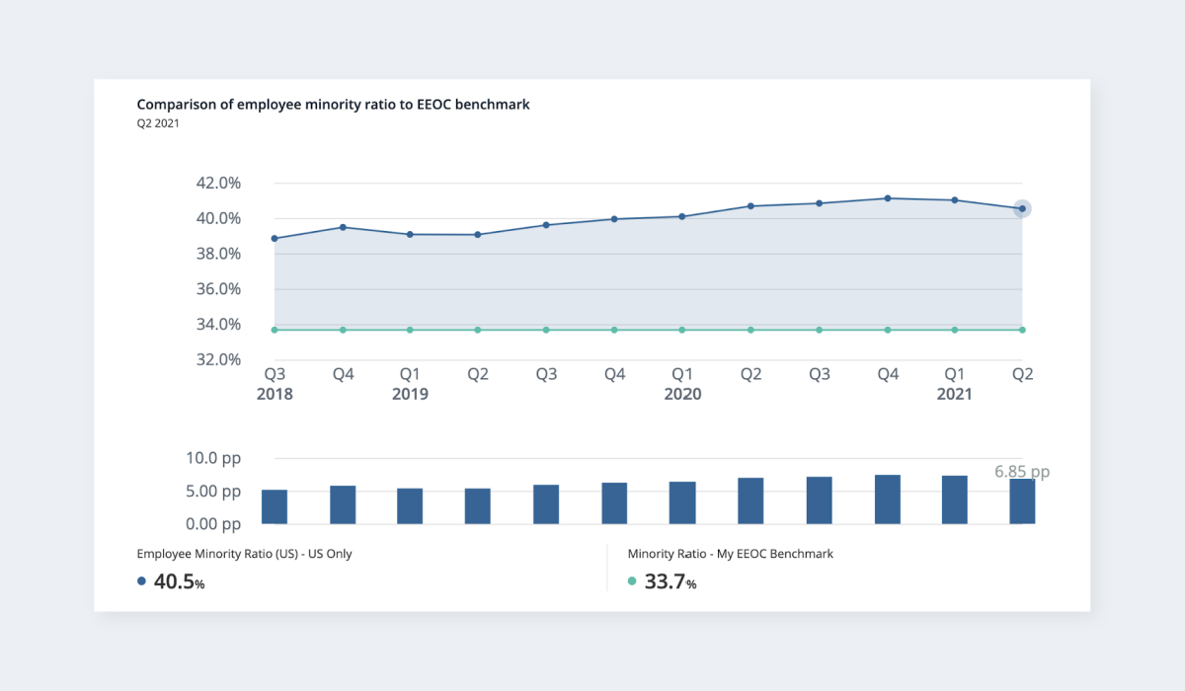1185x691 pixels.
Task: Click the Q1 2019 difference bar
Action: pos(410,505)
